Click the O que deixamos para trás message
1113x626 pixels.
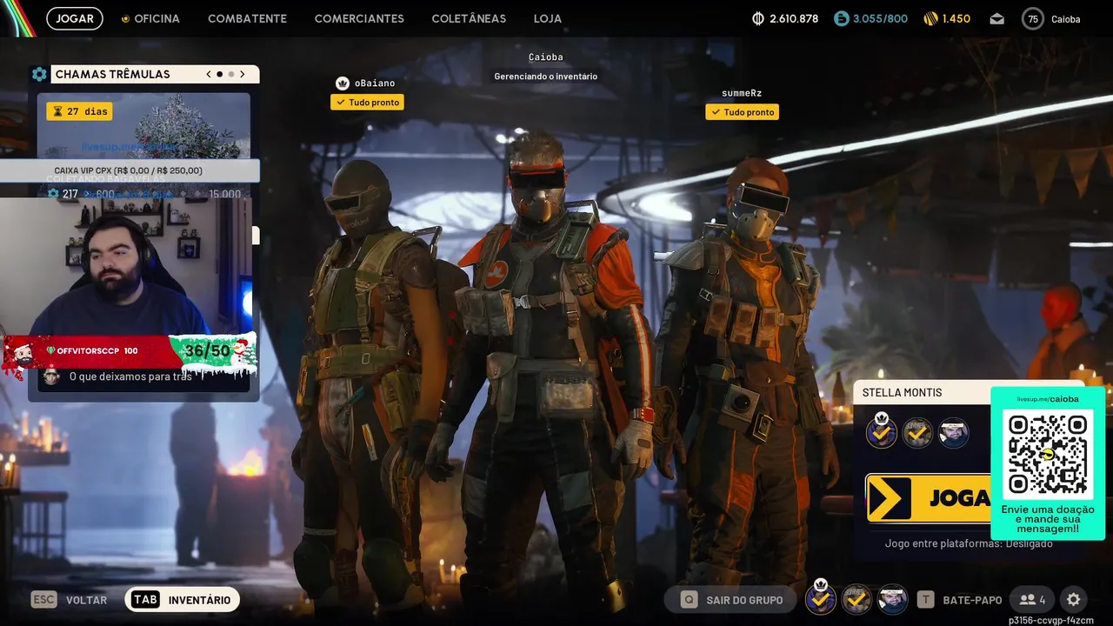tap(130, 377)
